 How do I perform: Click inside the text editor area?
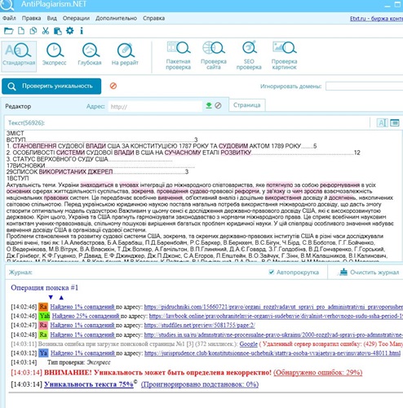202,196
